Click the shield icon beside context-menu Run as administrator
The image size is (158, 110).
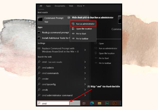73,24
